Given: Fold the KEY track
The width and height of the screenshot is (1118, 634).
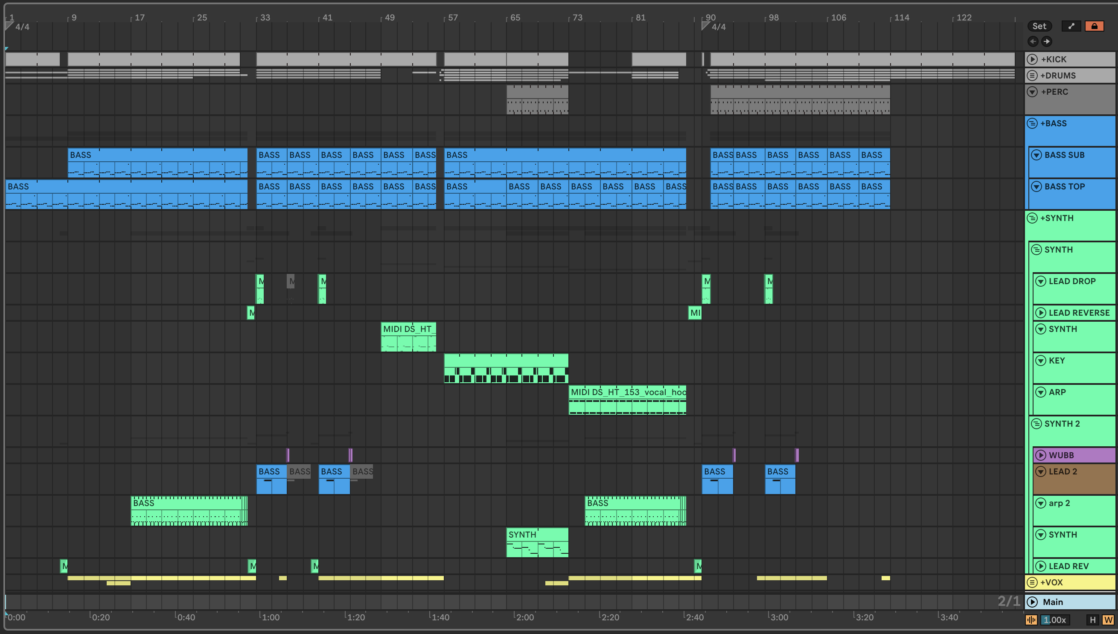Looking at the screenshot, I should (x=1040, y=361).
